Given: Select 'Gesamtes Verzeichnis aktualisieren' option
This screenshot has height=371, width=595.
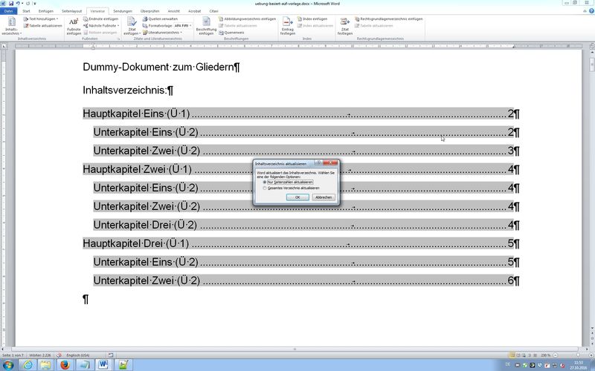Looking at the screenshot, I should 265,188.
